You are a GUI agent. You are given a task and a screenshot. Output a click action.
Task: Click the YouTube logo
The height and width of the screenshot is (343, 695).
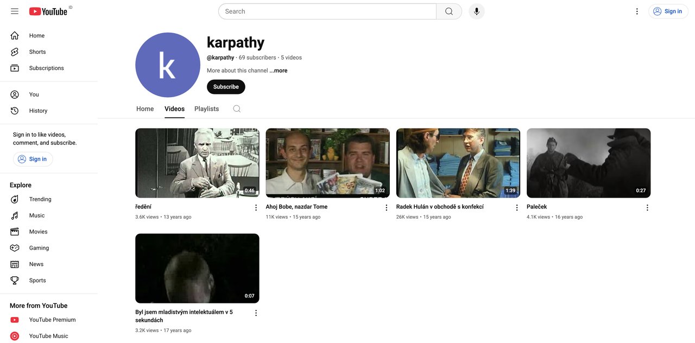pyautogui.click(x=48, y=11)
